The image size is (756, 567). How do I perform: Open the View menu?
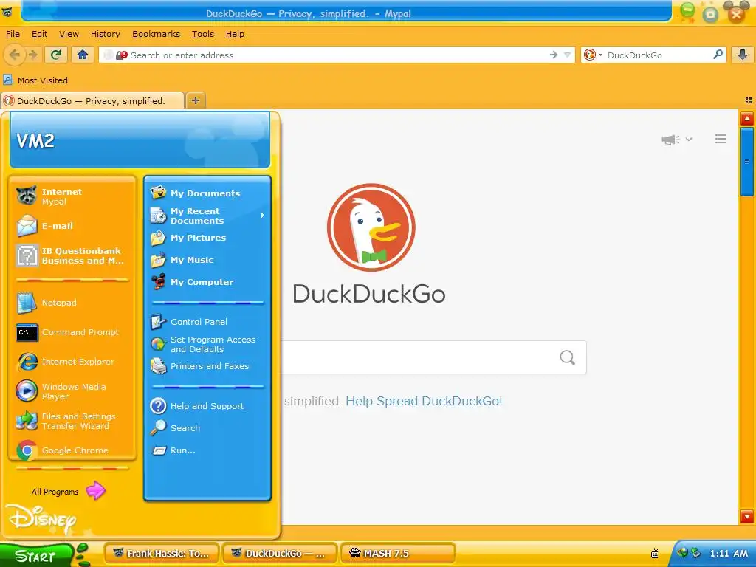point(69,34)
